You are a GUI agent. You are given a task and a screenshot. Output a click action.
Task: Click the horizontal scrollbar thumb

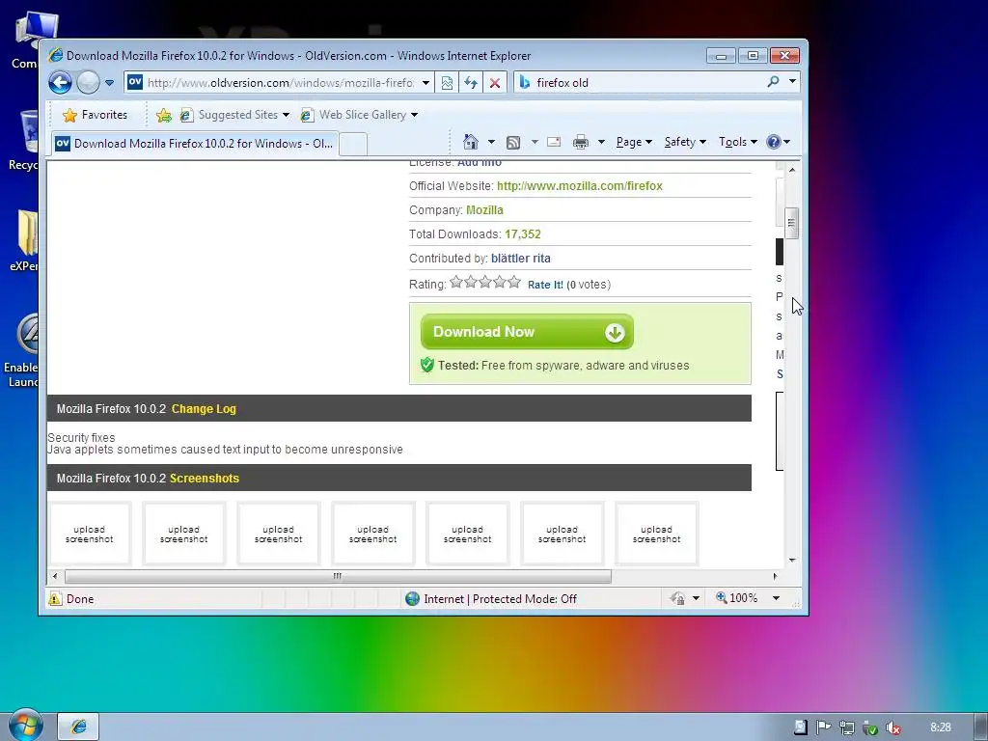point(338,576)
